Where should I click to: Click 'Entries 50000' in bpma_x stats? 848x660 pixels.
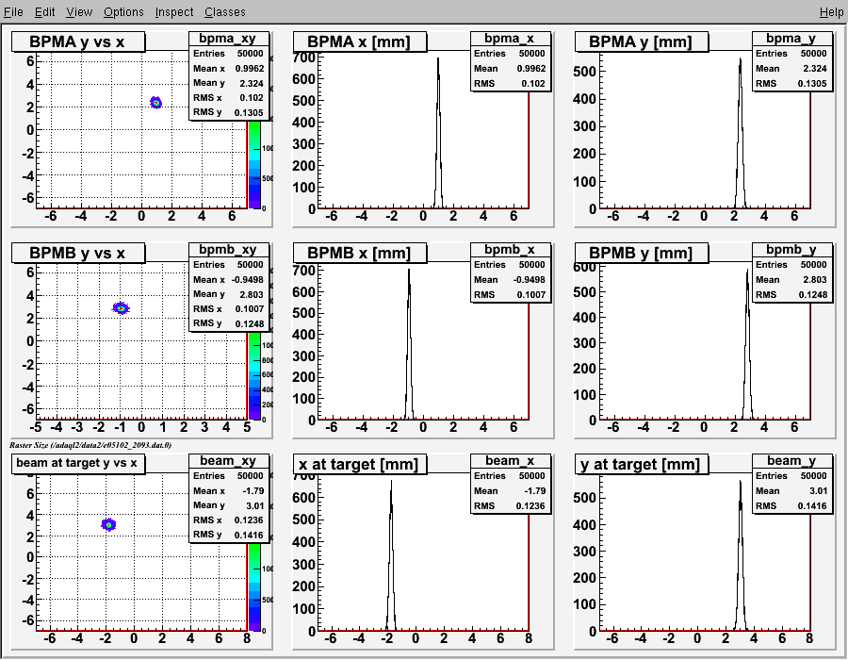[x=511, y=54]
